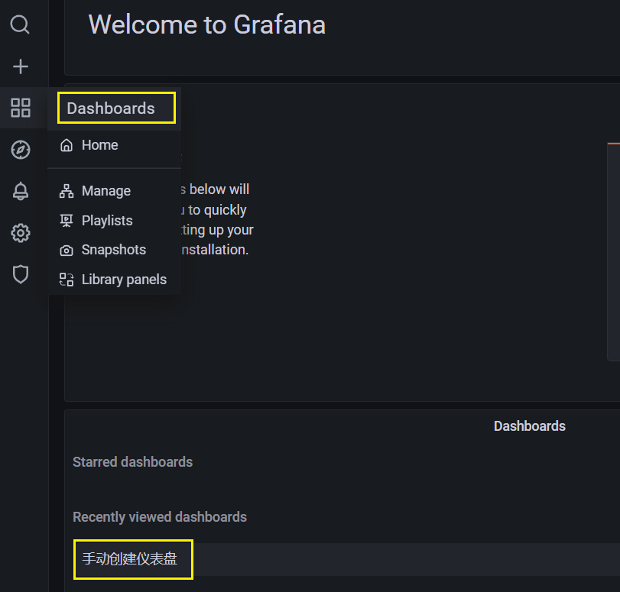Screen dimensions: 620x592
Task: Click the Snapshots camera icon in the menu
Action: click(66, 251)
